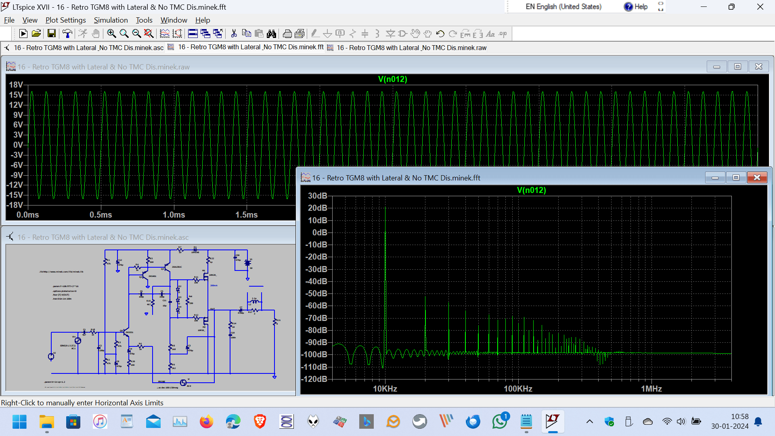The width and height of the screenshot is (775, 436).
Task: Click the Print Setup icon
Action: click(300, 34)
